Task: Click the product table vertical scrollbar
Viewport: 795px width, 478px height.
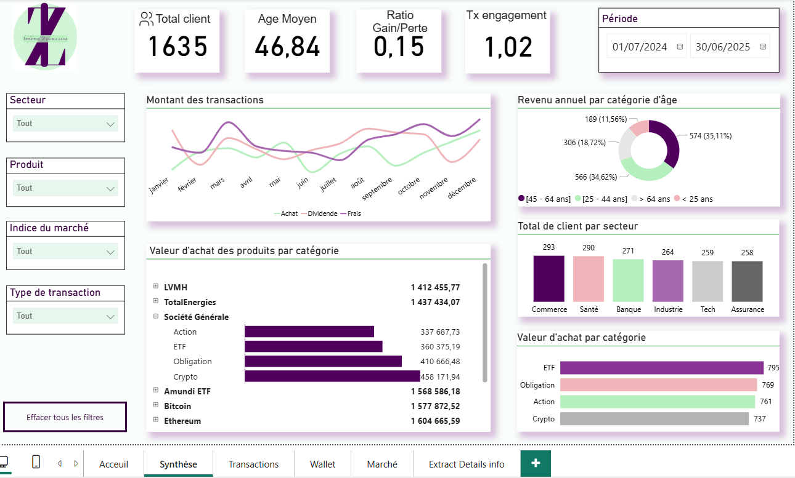Action: pos(485,322)
